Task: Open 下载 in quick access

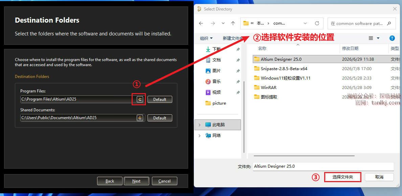Action: 217,49
